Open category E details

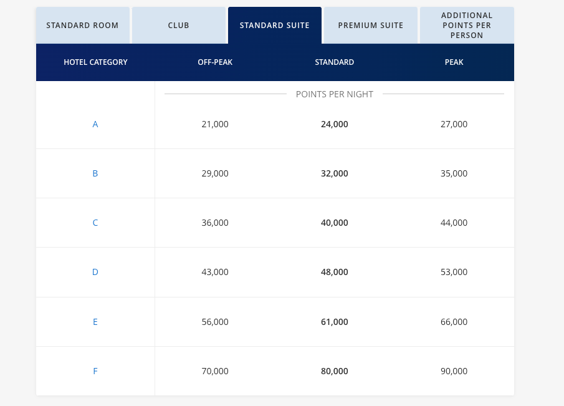pyautogui.click(x=95, y=321)
